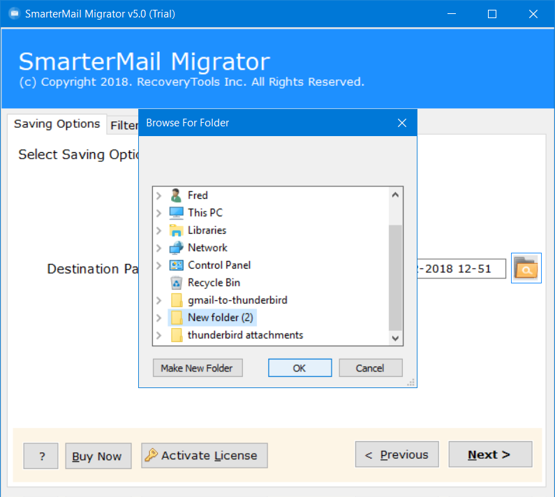The height and width of the screenshot is (497, 555).
Task: Cancel the Browse For Folder dialog
Action: (x=370, y=368)
